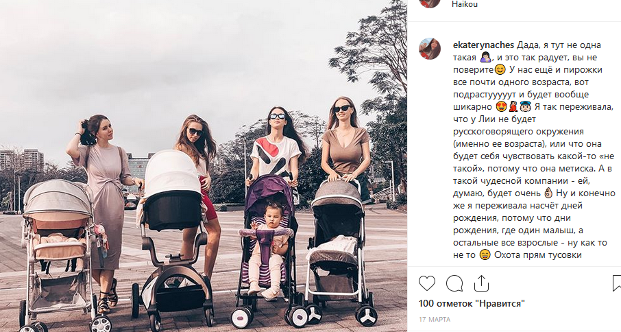The image size is (621, 332).
Task: Click the OK hand emoji in caption
Action: pyautogui.click(x=548, y=193)
